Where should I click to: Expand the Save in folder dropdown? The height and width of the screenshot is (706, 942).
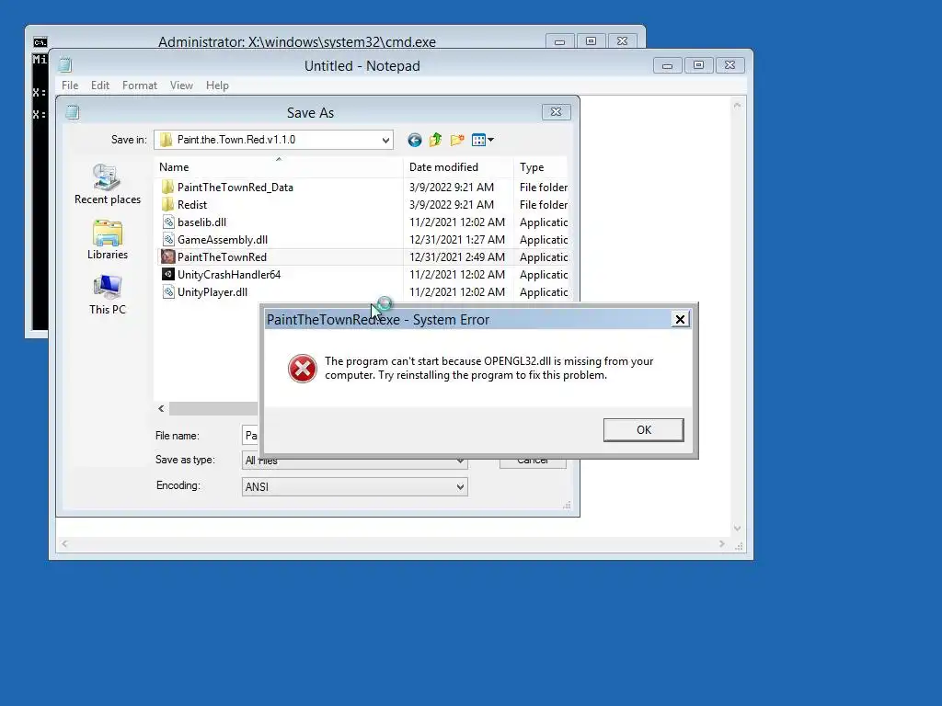(385, 140)
